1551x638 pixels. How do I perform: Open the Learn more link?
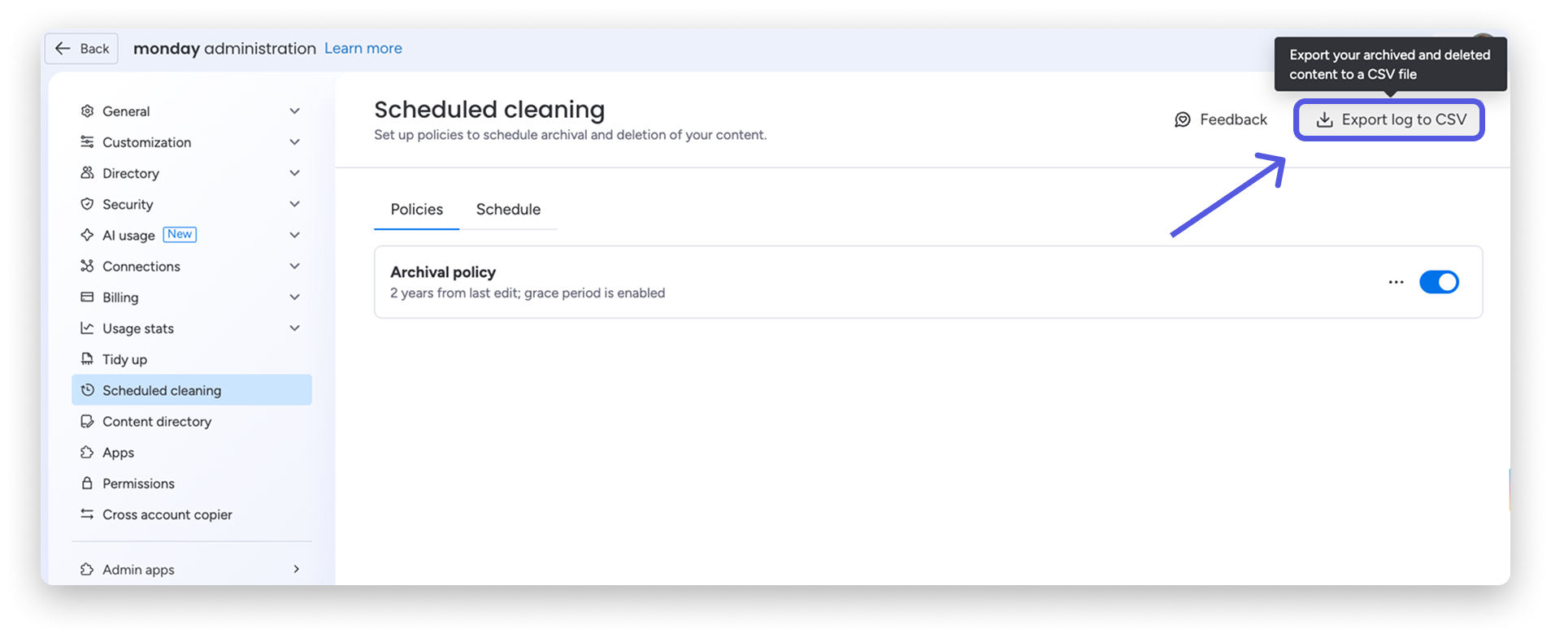tap(363, 49)
